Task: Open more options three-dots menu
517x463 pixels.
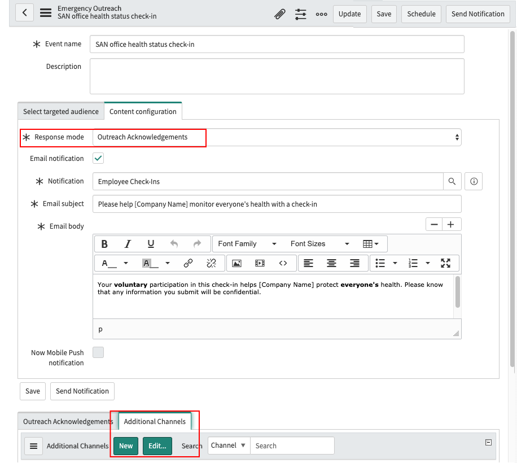Action: 321,14
